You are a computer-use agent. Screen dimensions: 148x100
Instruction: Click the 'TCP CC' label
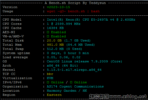pos(9,74)
